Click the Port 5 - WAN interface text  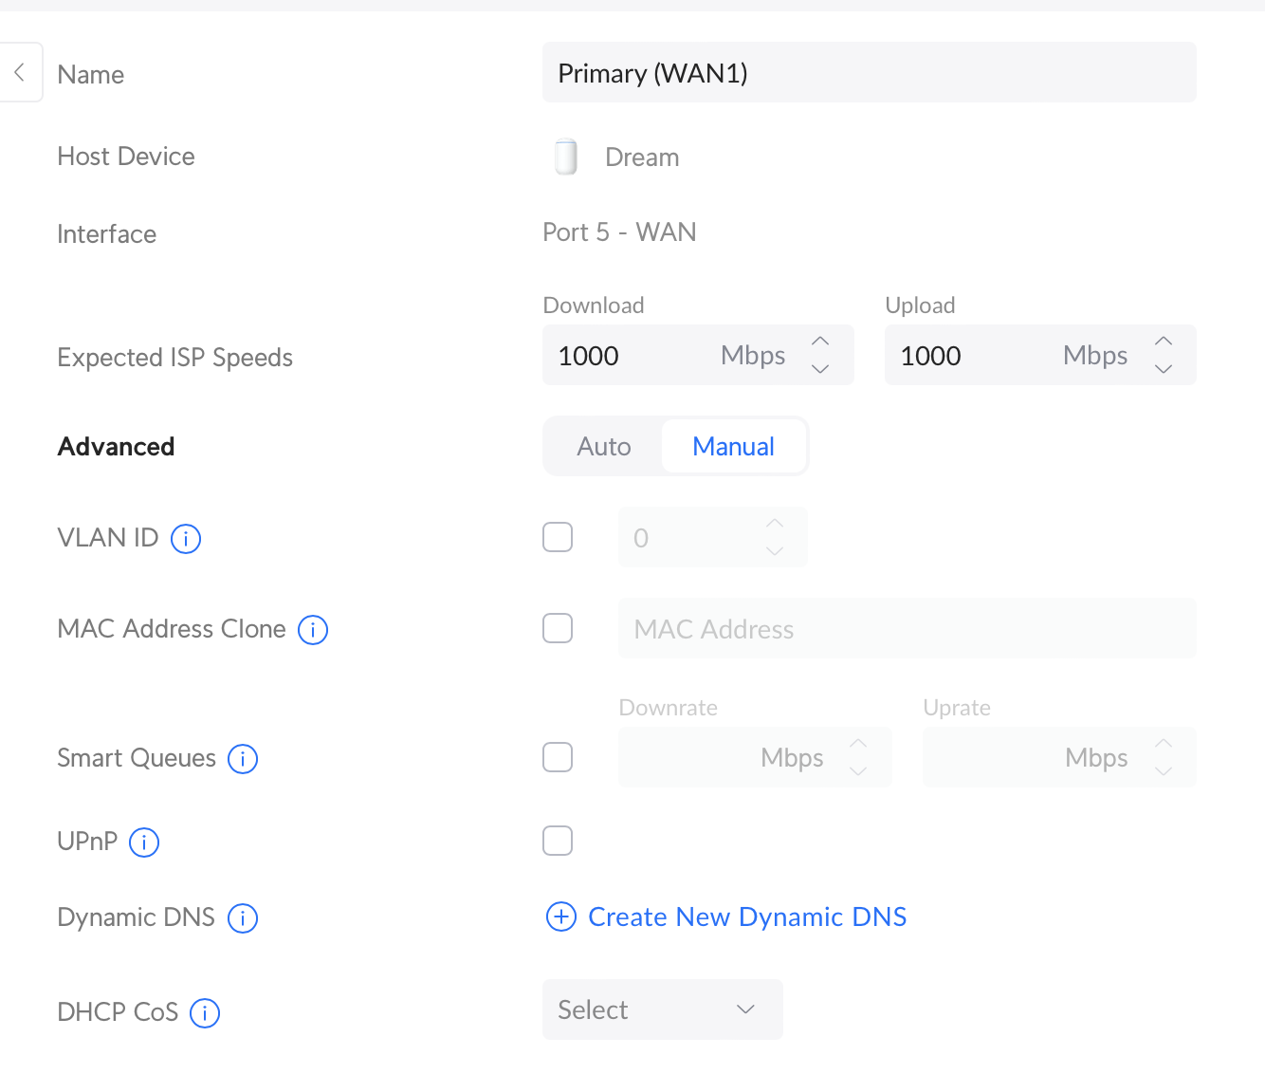tap(619, 232)
